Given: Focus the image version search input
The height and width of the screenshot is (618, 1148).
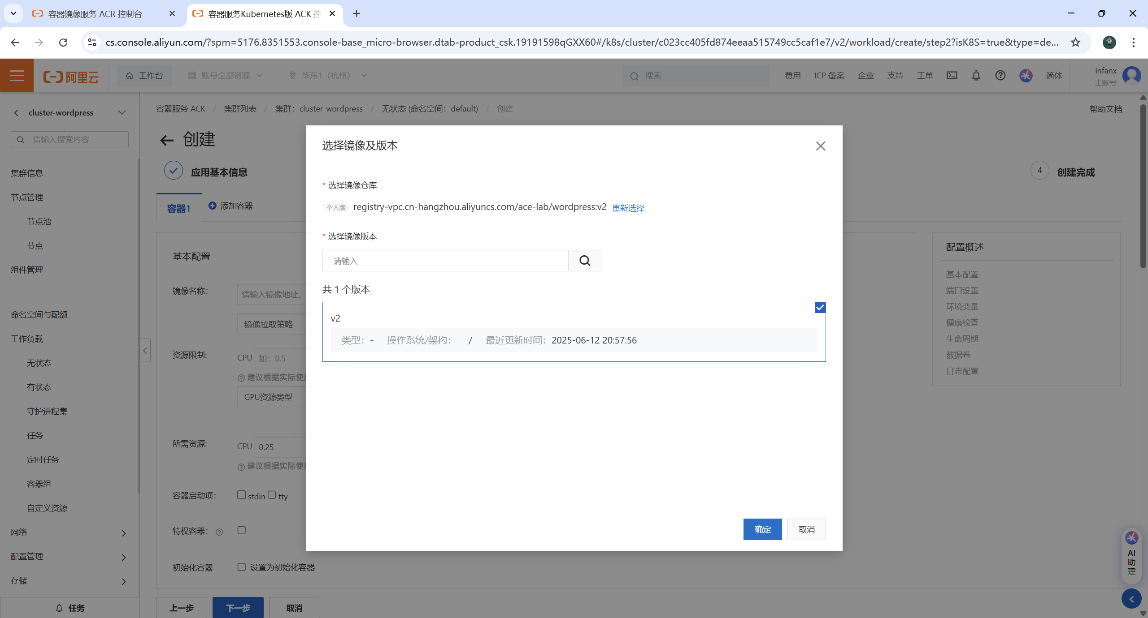Looking at the screenshot, I should [x=445, y=261].
